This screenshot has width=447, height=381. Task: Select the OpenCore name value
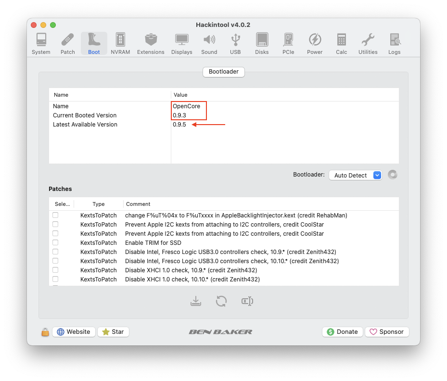pos(186,106)
